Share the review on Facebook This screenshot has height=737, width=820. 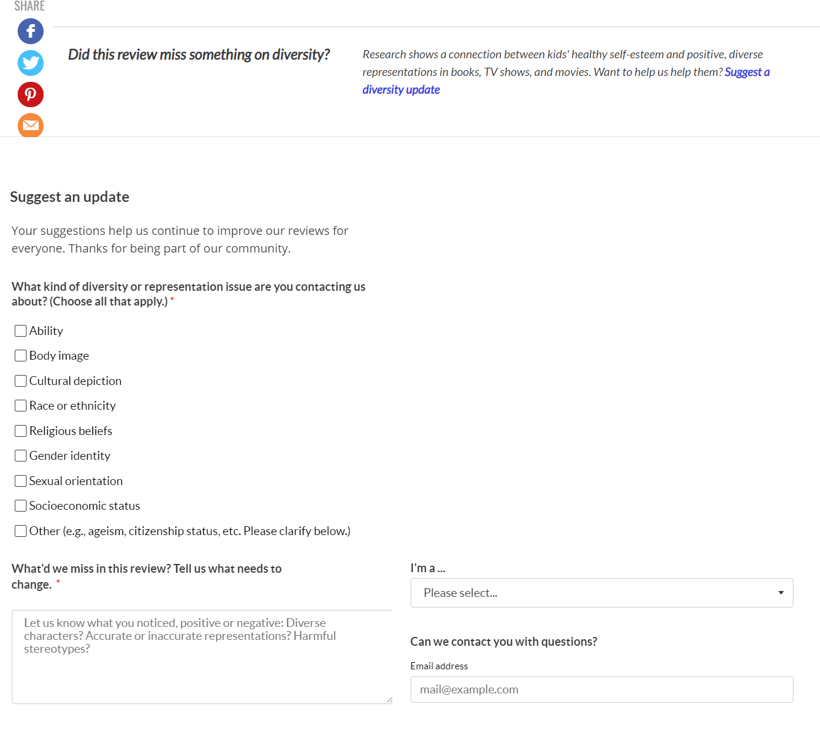pyautogui.click(x=30, y=31)
